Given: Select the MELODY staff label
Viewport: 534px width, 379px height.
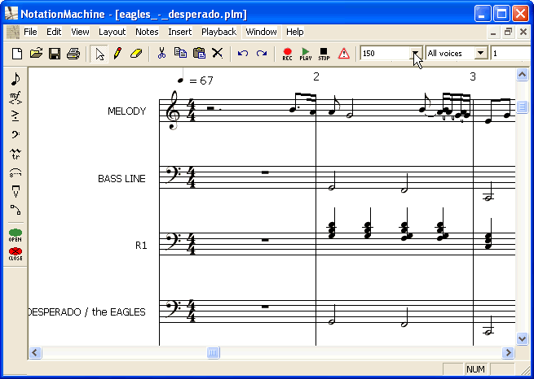Looking at the screenshot, I should 126,111.
